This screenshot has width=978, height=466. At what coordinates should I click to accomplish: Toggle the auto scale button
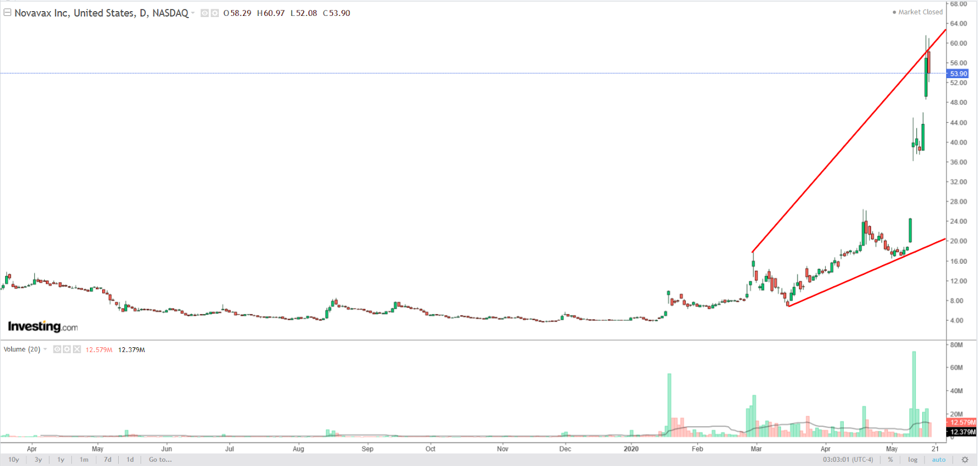939,460
